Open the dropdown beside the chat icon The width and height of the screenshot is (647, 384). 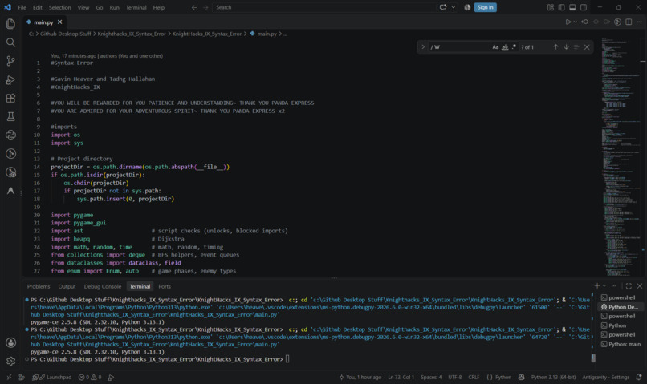coord(453,7)
